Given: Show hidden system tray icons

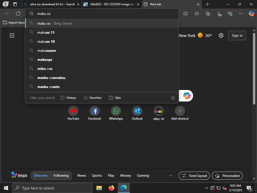Looking at the screenshot, I should point(207,188).
